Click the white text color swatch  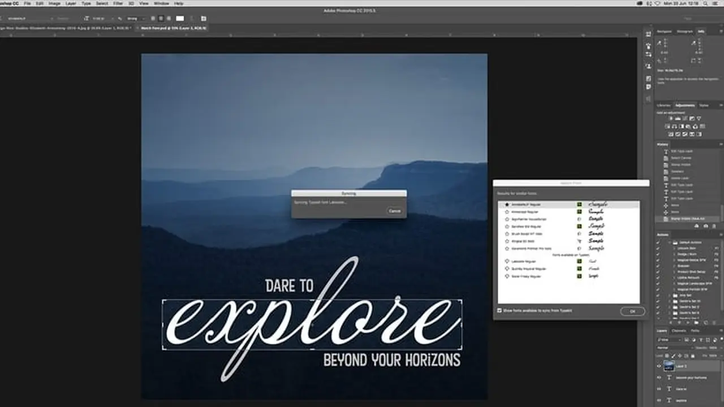coord(180,18)
